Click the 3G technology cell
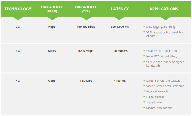 coord(18,51)
